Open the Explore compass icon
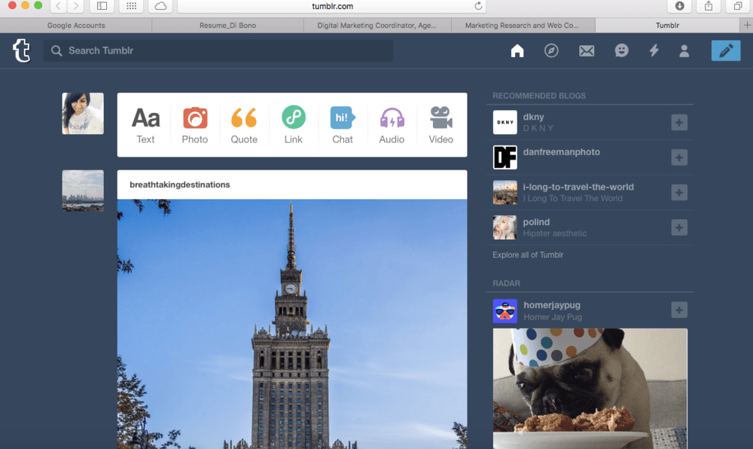The width and height of the screenshot is (753, 449). point(551,50)
